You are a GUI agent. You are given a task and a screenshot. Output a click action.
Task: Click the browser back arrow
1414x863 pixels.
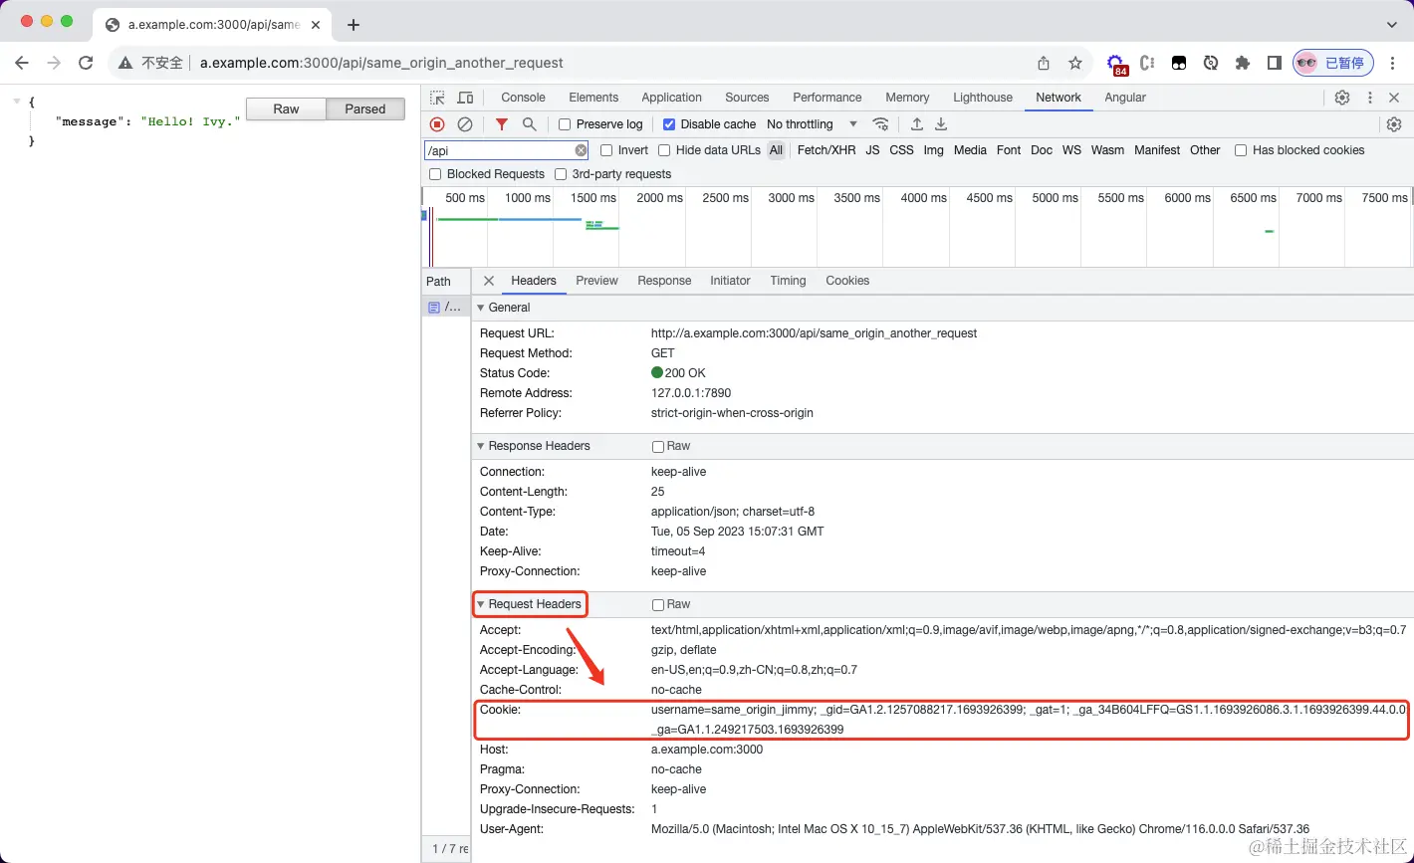pyautogui.click(x=22, y=63)
